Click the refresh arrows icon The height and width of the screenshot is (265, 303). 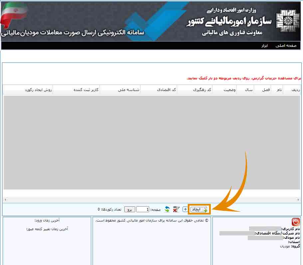point(167,209)
